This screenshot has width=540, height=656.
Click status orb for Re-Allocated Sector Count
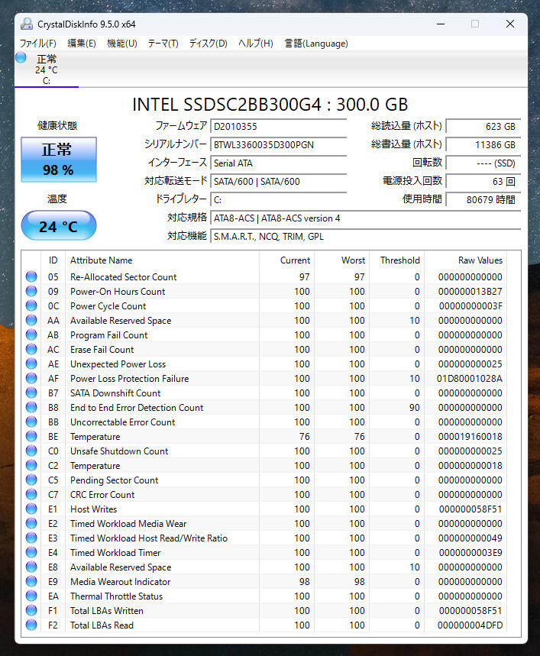point(31,276)
